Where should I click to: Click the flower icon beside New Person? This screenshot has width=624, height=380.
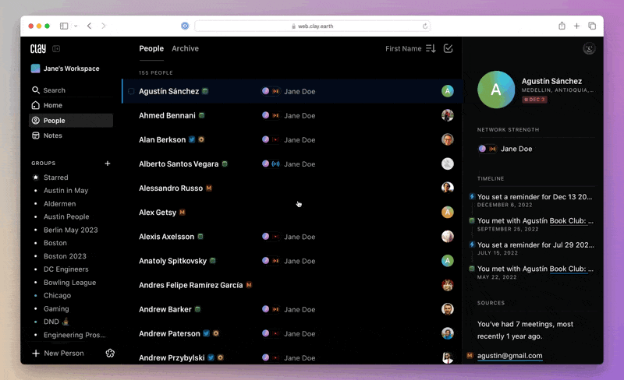point(110,353)
